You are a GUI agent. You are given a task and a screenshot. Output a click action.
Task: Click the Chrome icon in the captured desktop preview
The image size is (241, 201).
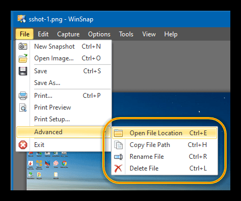click(x=65, y=164)
